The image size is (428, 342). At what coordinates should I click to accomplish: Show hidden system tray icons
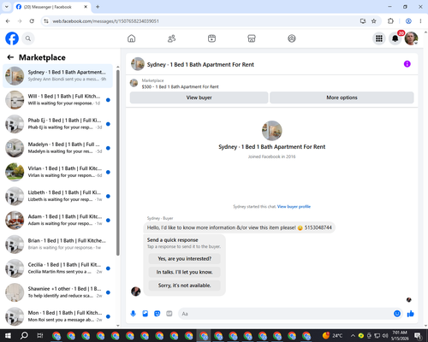click(353, 335)
